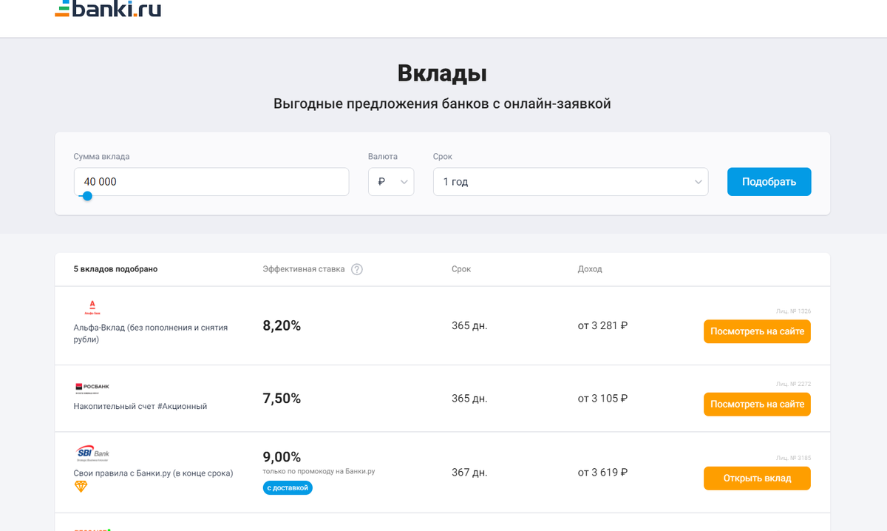Viewport: 887px width, 531px height.
Task: Click the с доставкой tag
Action: (288, 488)
